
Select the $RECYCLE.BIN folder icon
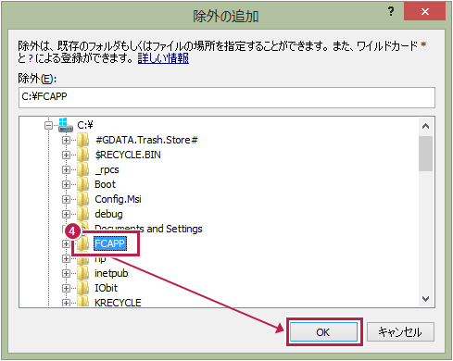(x=82, y=155)
